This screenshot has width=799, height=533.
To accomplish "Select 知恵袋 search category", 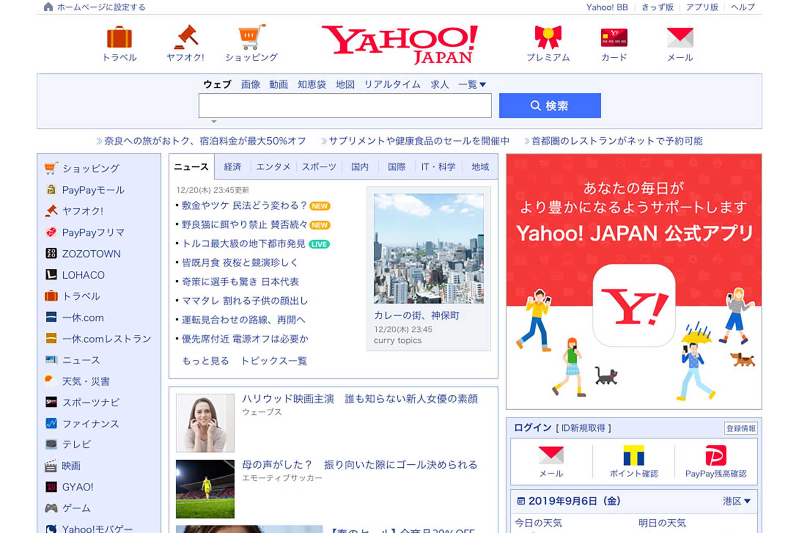I will [312, 85].
